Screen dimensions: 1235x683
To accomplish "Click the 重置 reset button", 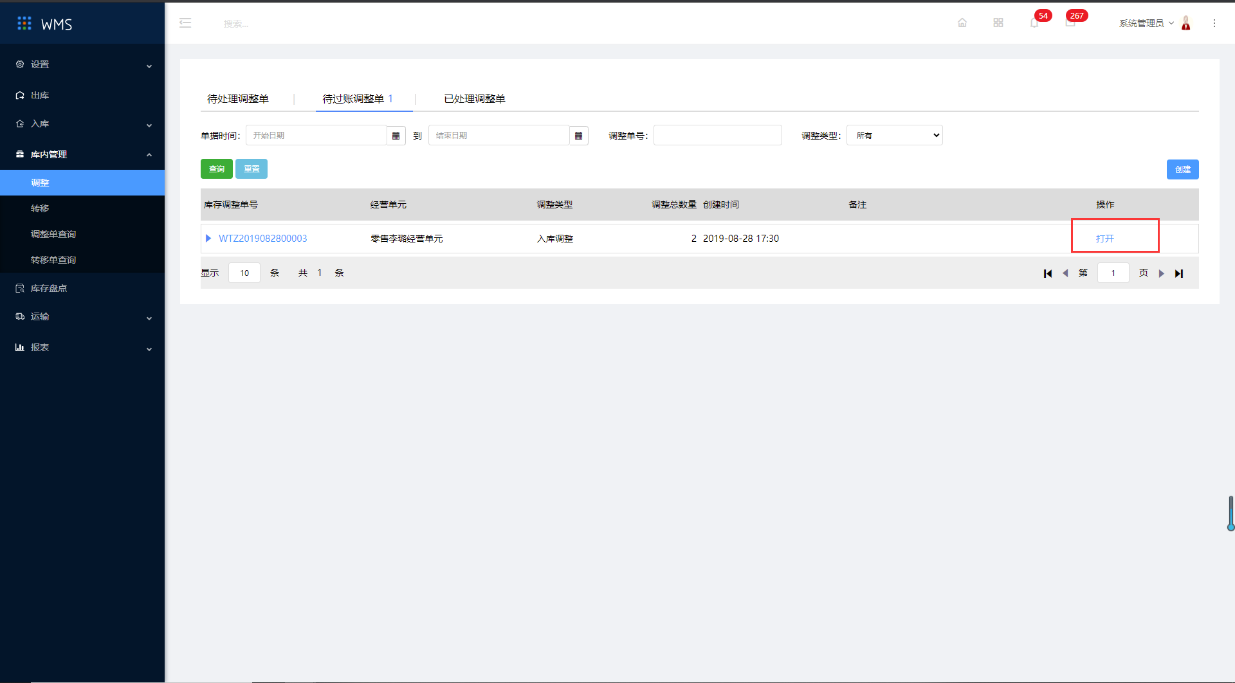I will point(252,169).
